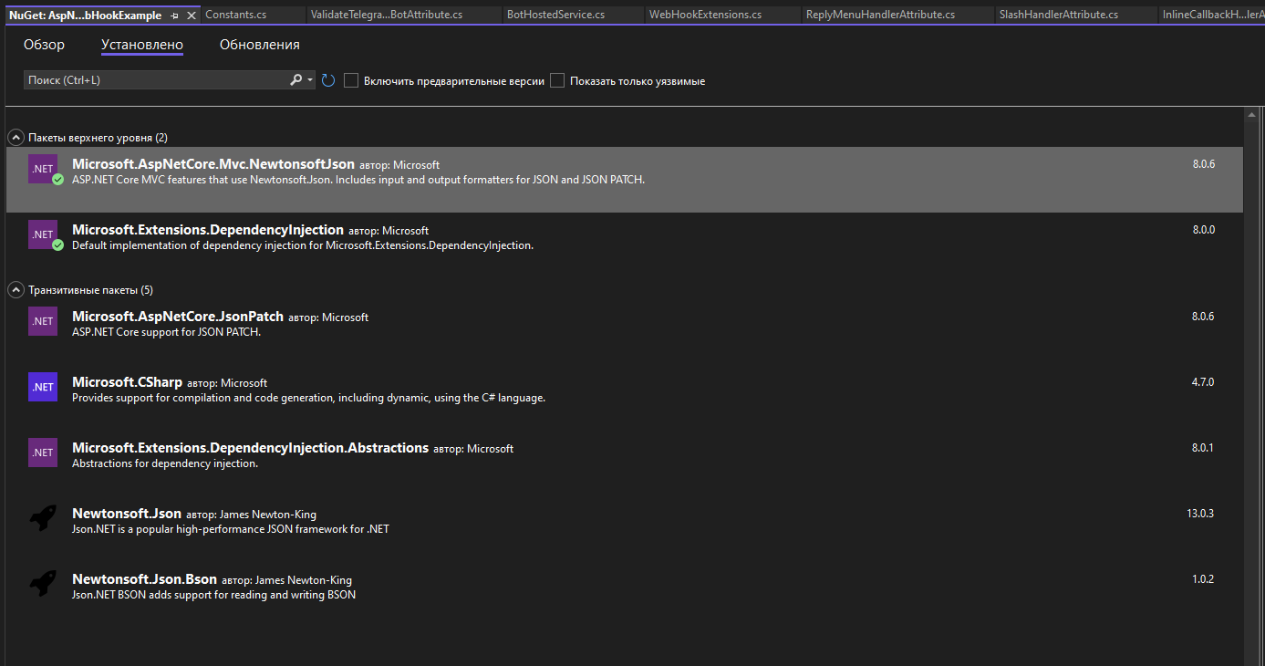Pin the NuGet tab
1265x666 pixels.
click(x=175, y=16)
